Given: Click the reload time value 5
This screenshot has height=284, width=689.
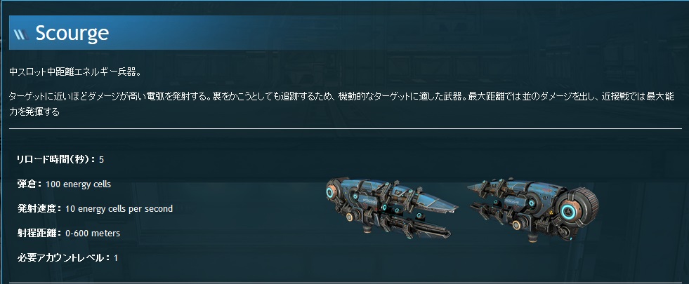Looking at the screenshot, I should point(102,160).
